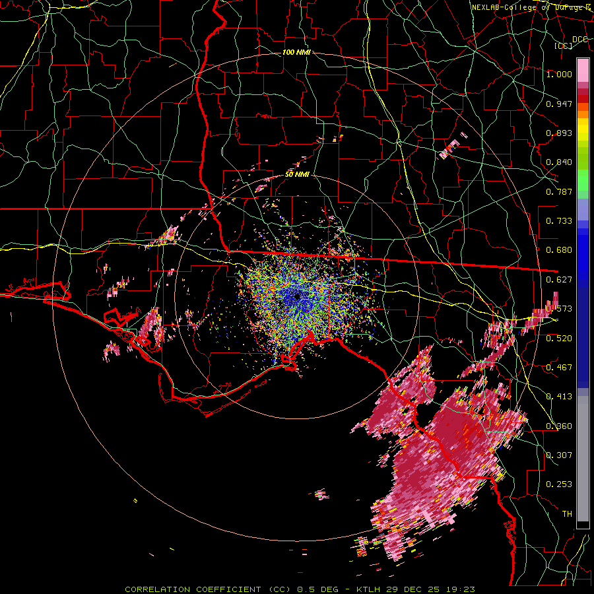The width and height of the screenshot is (594, 594).
Task: Click the black radar site dot at center
Action: (x=297, y=296)
